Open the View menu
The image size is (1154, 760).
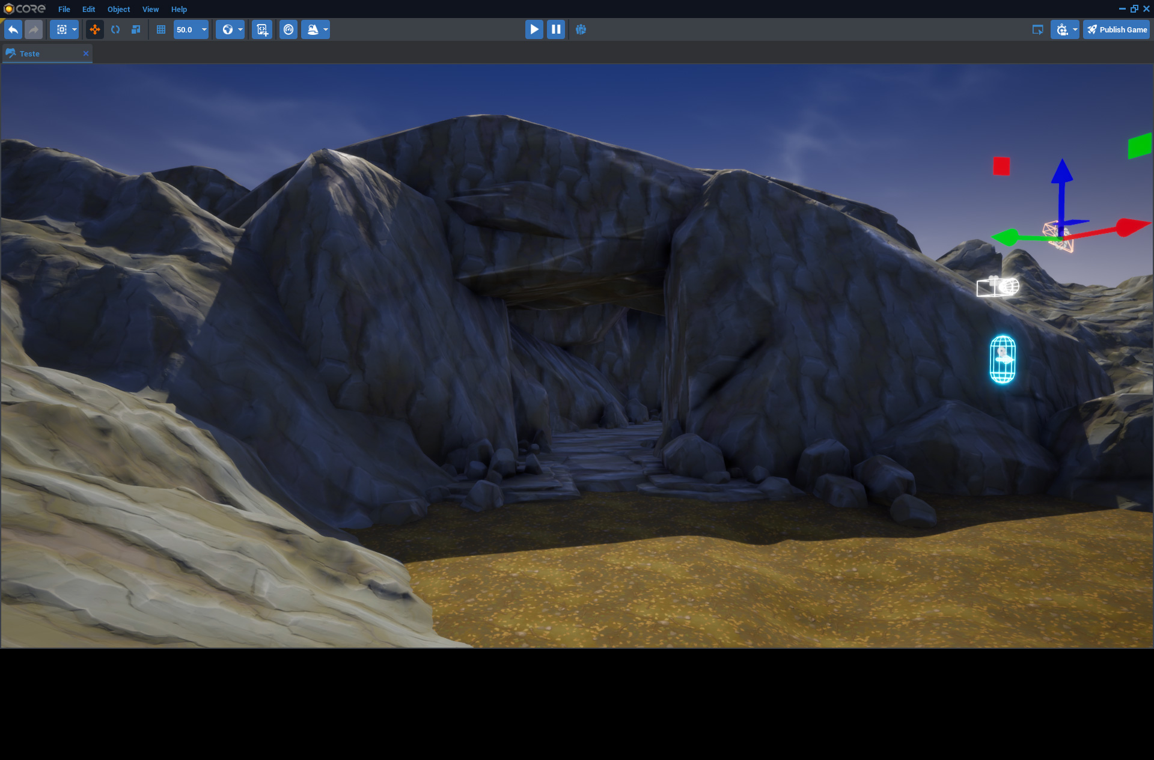[150, 9]
